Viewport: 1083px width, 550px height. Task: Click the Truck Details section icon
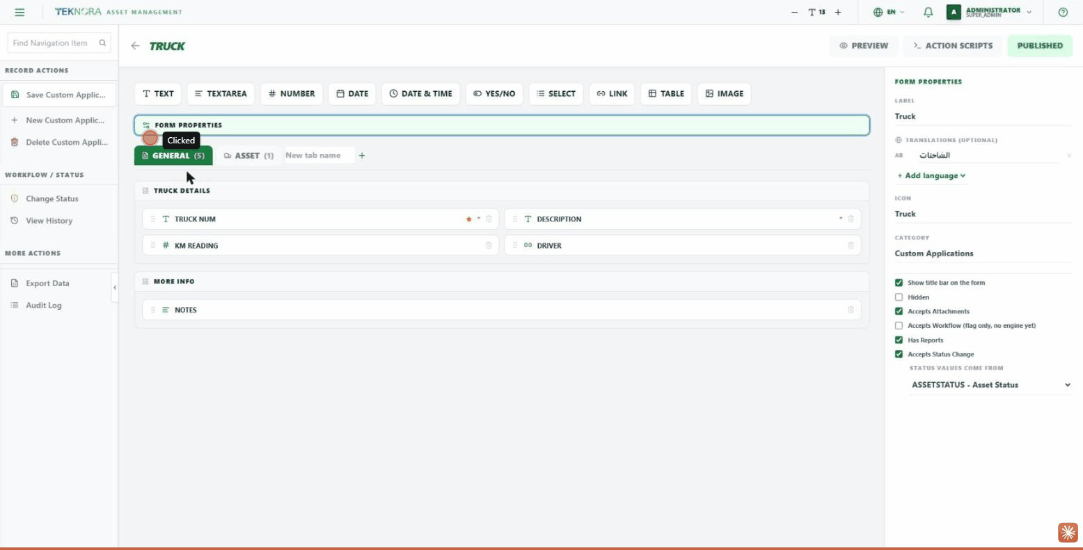pos(145,191)
